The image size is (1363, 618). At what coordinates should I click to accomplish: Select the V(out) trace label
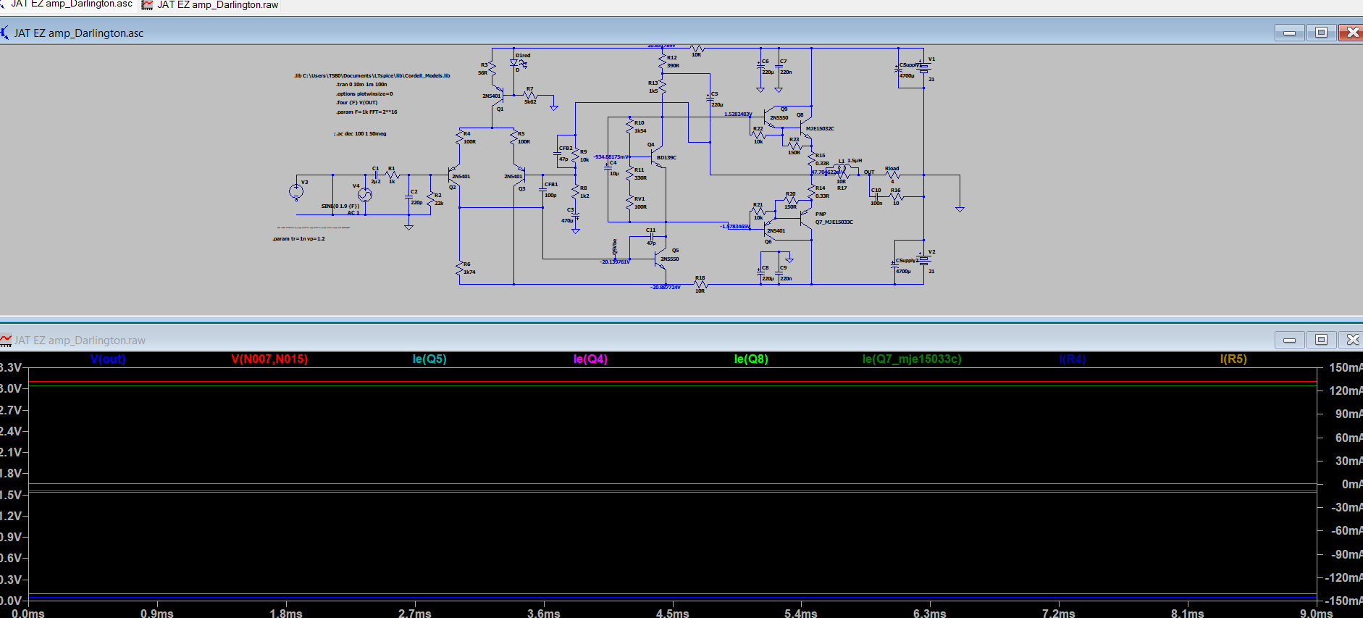(x=108, y=359)
